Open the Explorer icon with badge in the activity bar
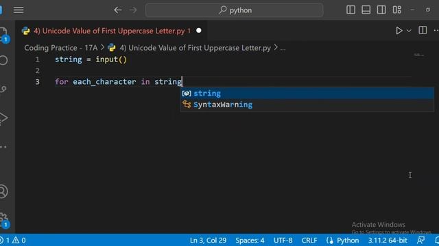Screen dimensions: 439x246 (x=4, y=35)
